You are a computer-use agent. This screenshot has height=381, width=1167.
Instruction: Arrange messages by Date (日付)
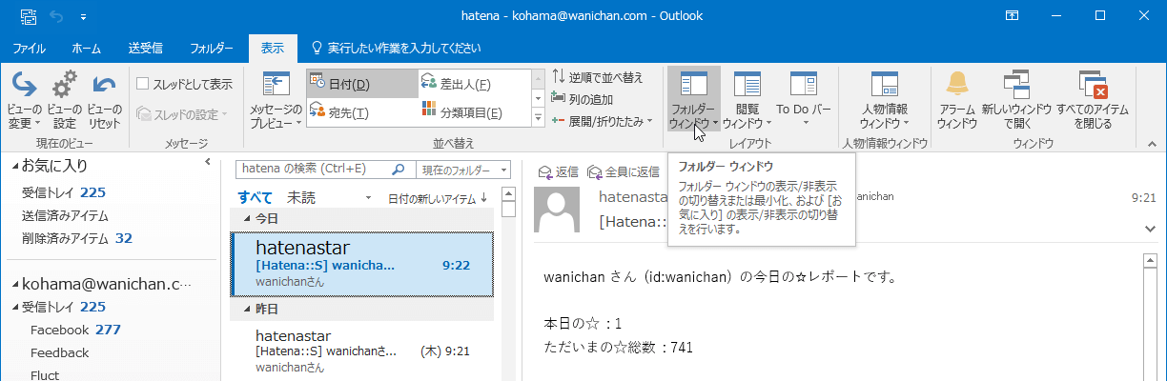click(361, 84)
